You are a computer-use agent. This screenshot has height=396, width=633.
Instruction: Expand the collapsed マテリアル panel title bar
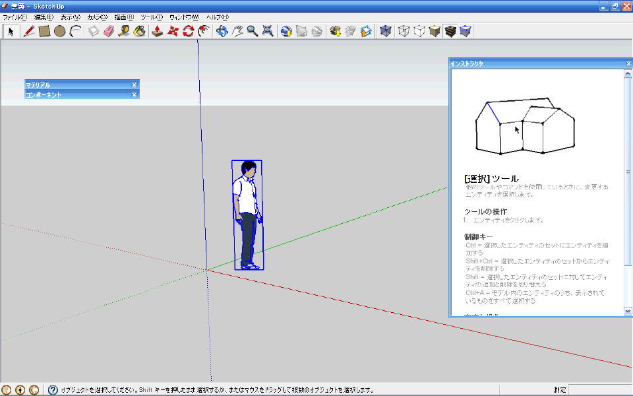(x=78, y=85)
